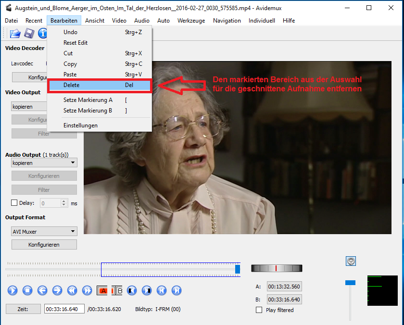Toggle audio mute speaker icon
The width and height of the screenshot is (404, 325).
[351, 261]
